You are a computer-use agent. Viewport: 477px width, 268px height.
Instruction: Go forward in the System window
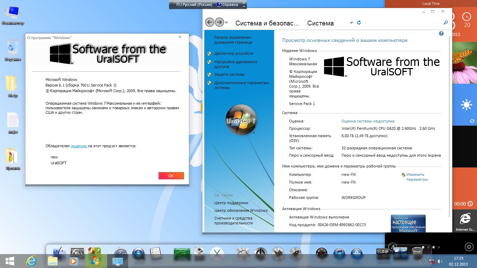[219, 22]
